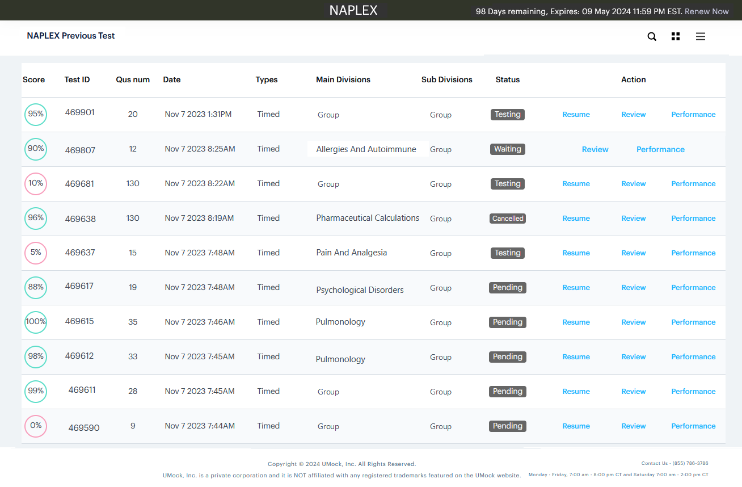Review test 469637
The height and width of the screenshot is (487, 742).
(634, 253)
